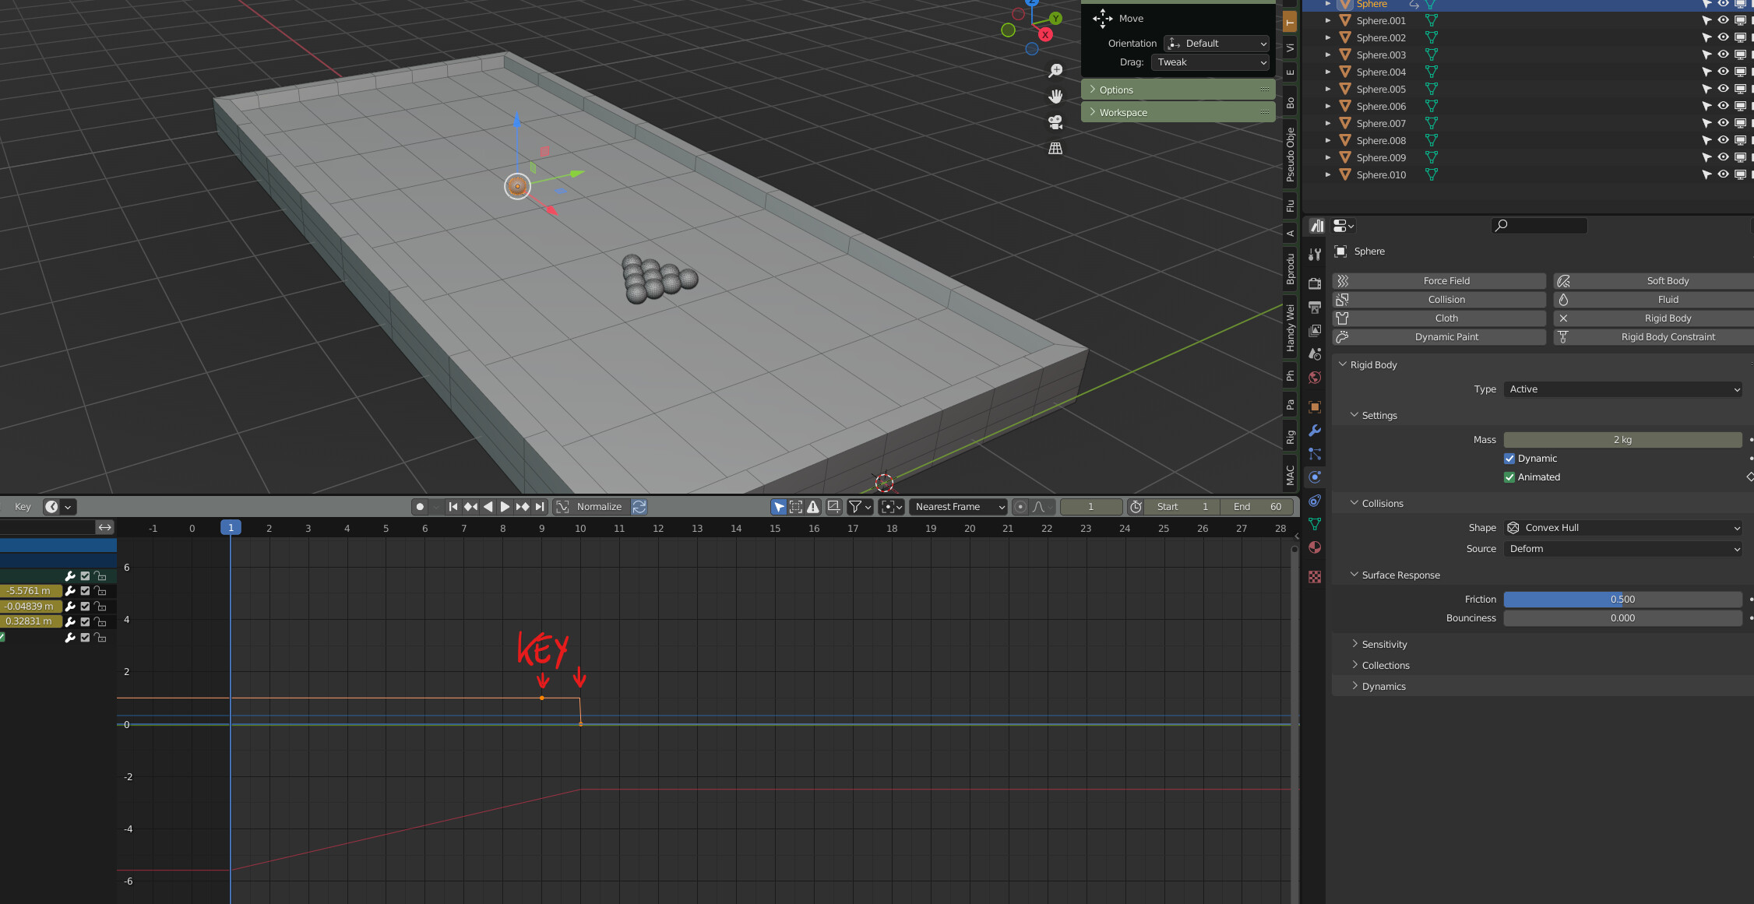
Task: Jump to the start frame in playback controls
Action: (x=453, y=506)
